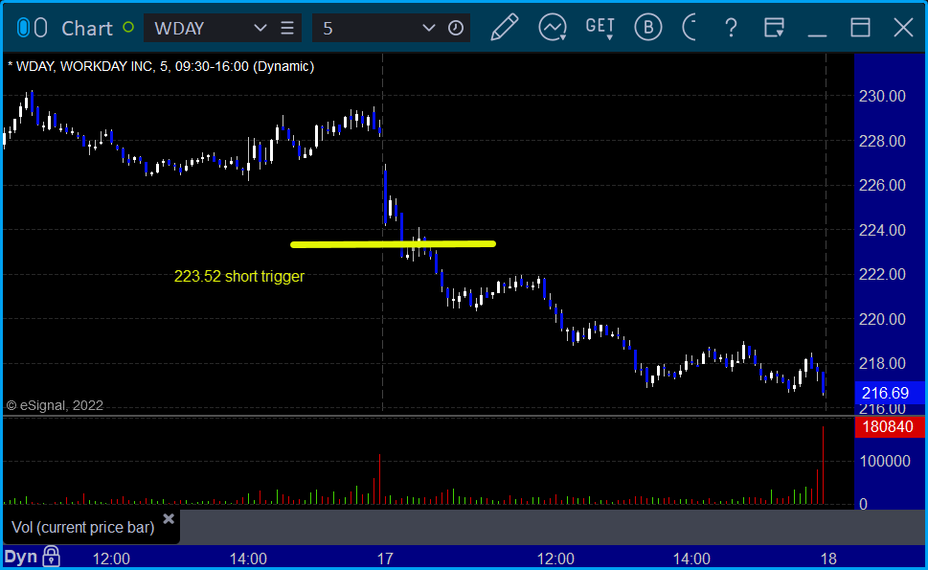The image size is (928, 570).
Task: Click the Dyn label in time axis
Action: [x=21, y=557]
